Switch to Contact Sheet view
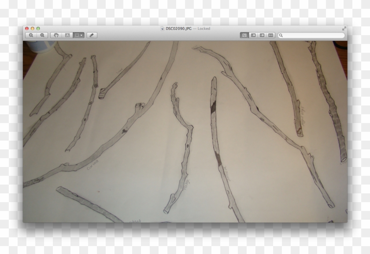The image size is (370, 254). point(270,35)
